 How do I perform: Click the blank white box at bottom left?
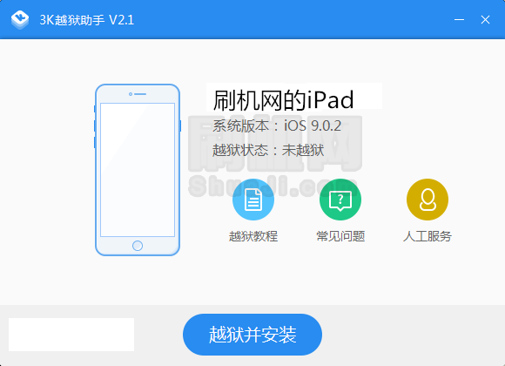(x=71, y=335)
